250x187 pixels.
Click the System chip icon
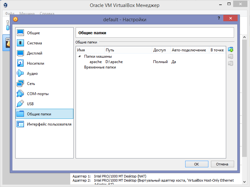click(20, 43)
